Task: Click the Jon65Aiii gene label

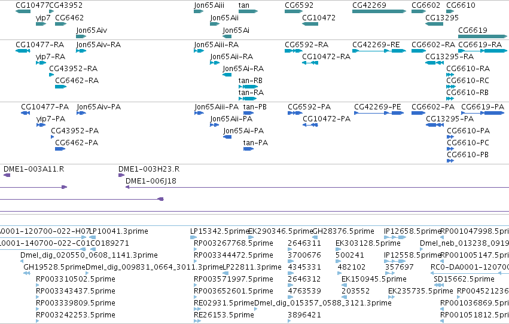Action: (x=209, y=5)
